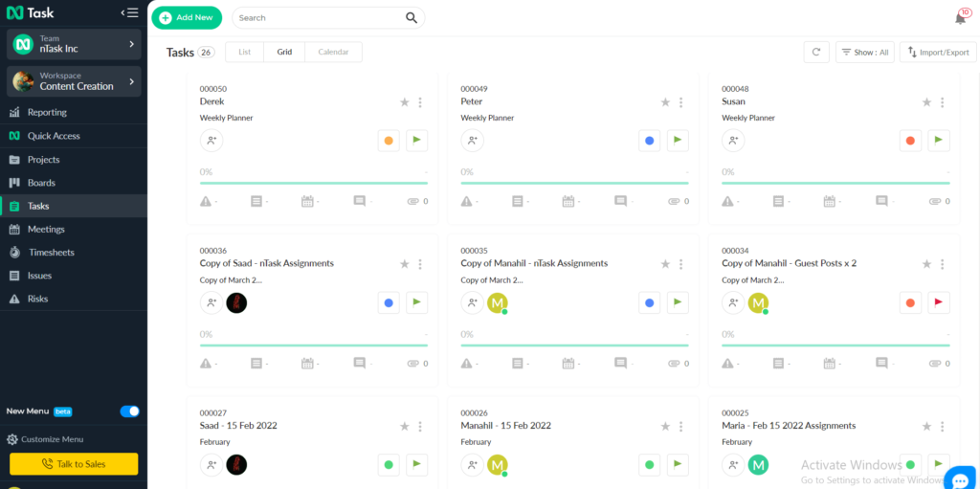Viewport: 980px width, 489px height.
Task: Star the Derek task
Action: [405, 102]
